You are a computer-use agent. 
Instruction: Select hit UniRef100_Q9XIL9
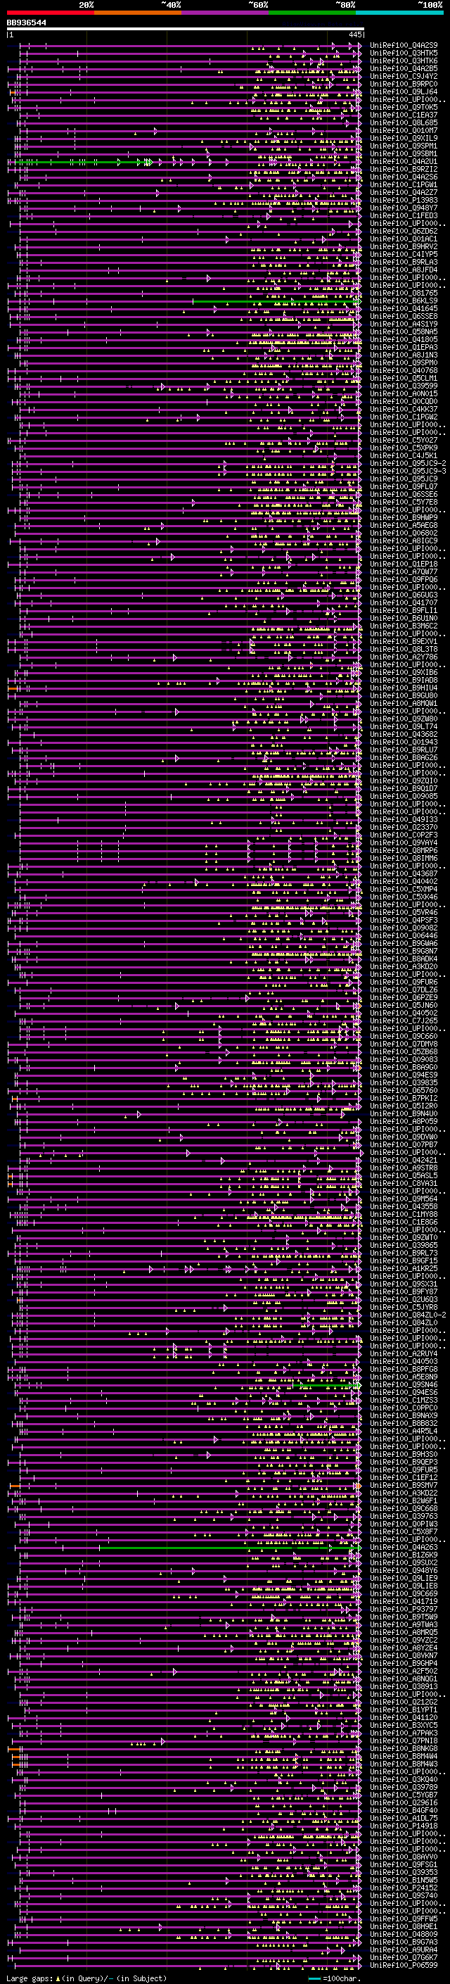pos(404,138)
